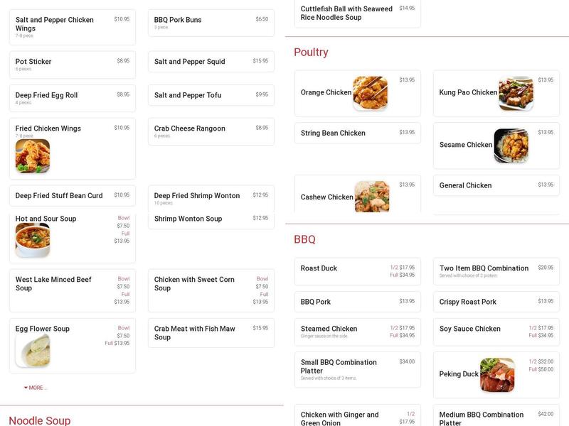Screen dimensions: 569x426
Task: Open the Noodle Soup section heading
Action: 41,420
